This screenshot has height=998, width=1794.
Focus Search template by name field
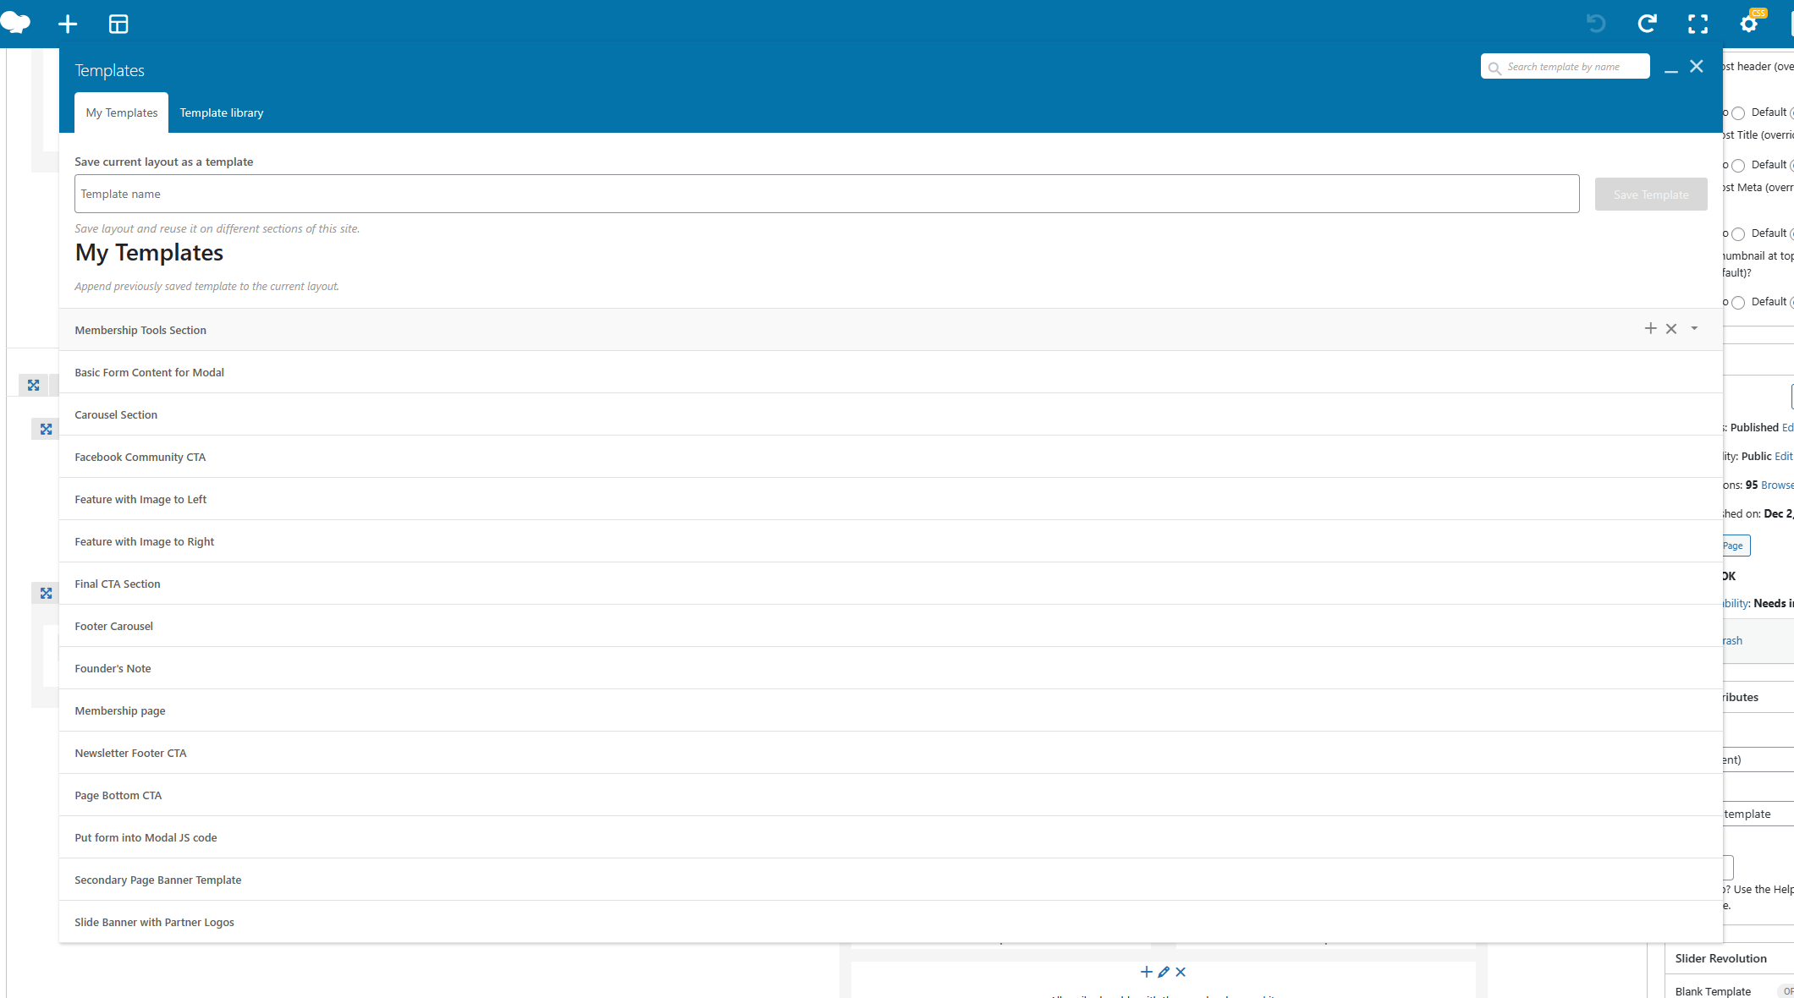(1565, 67)
